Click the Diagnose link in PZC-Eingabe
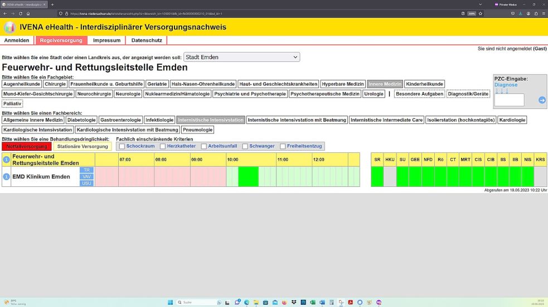This screenshot has width=548, height=307. (x=506, y=85)
